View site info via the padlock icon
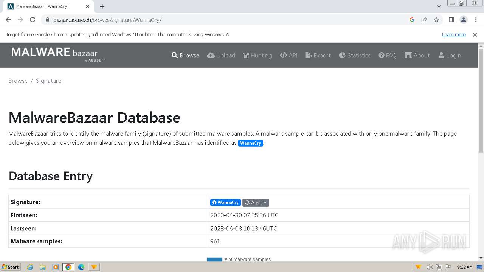This screenshot has height=272, width=484. coord(47,20)
